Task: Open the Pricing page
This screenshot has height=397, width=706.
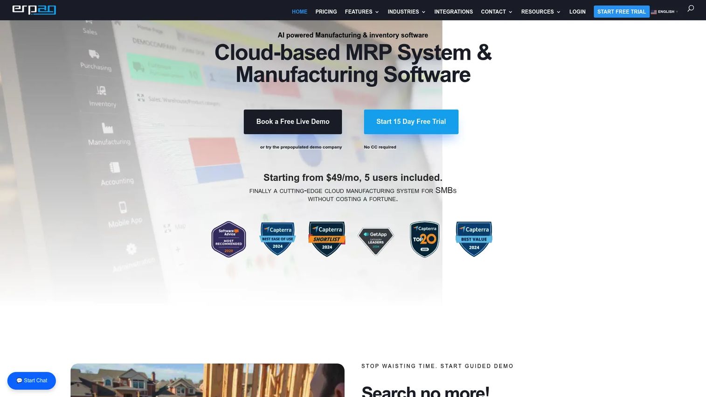Action: [326, 12]
